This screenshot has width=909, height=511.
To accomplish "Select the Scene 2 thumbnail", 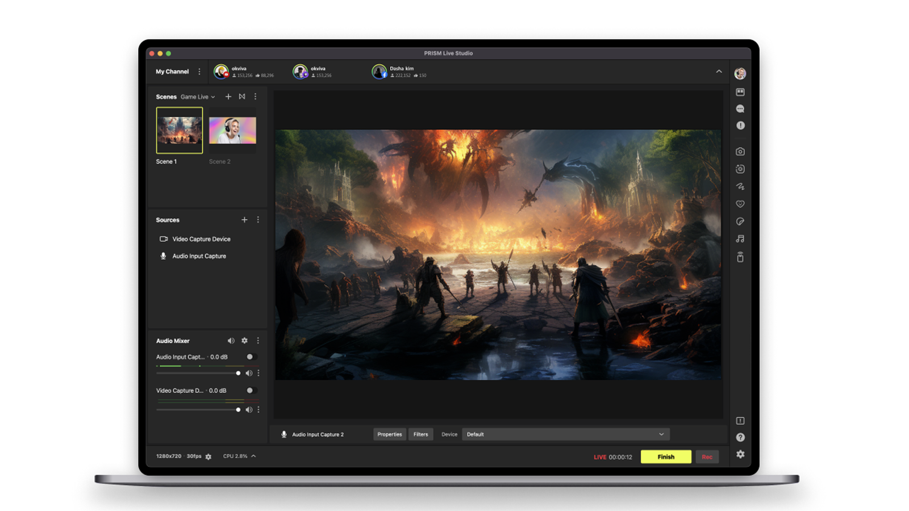I will [232, 131].
